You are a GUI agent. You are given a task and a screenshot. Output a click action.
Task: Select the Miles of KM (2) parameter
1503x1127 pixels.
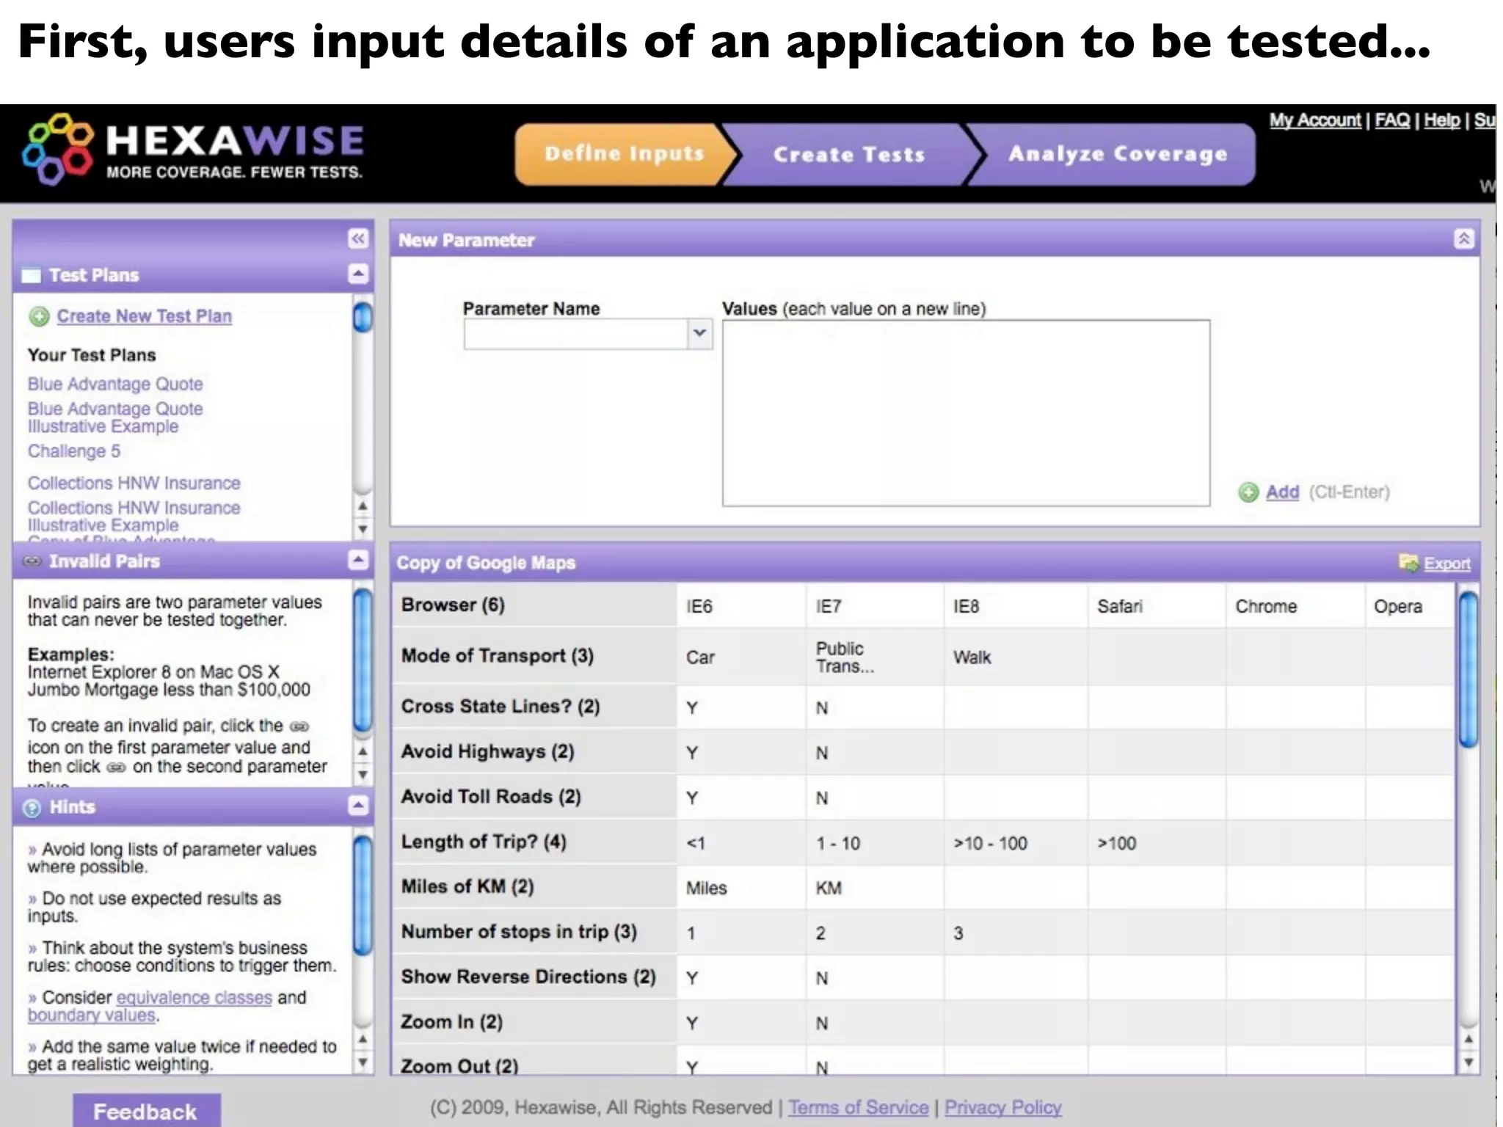point(534,886)
